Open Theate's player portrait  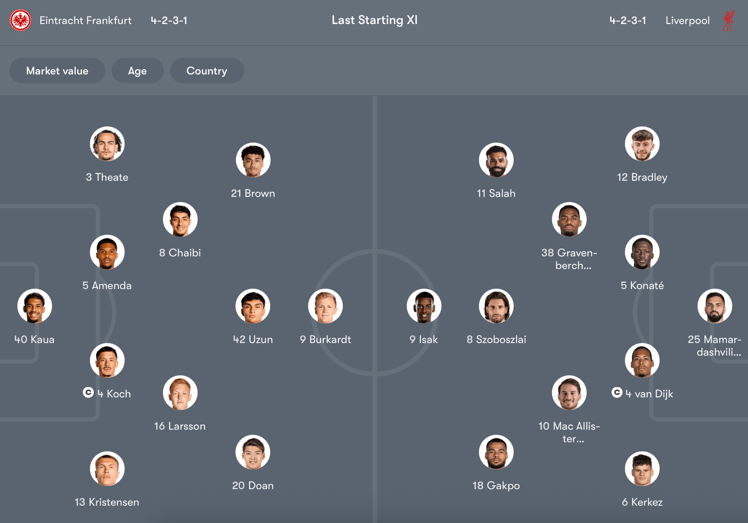(107, 144)
